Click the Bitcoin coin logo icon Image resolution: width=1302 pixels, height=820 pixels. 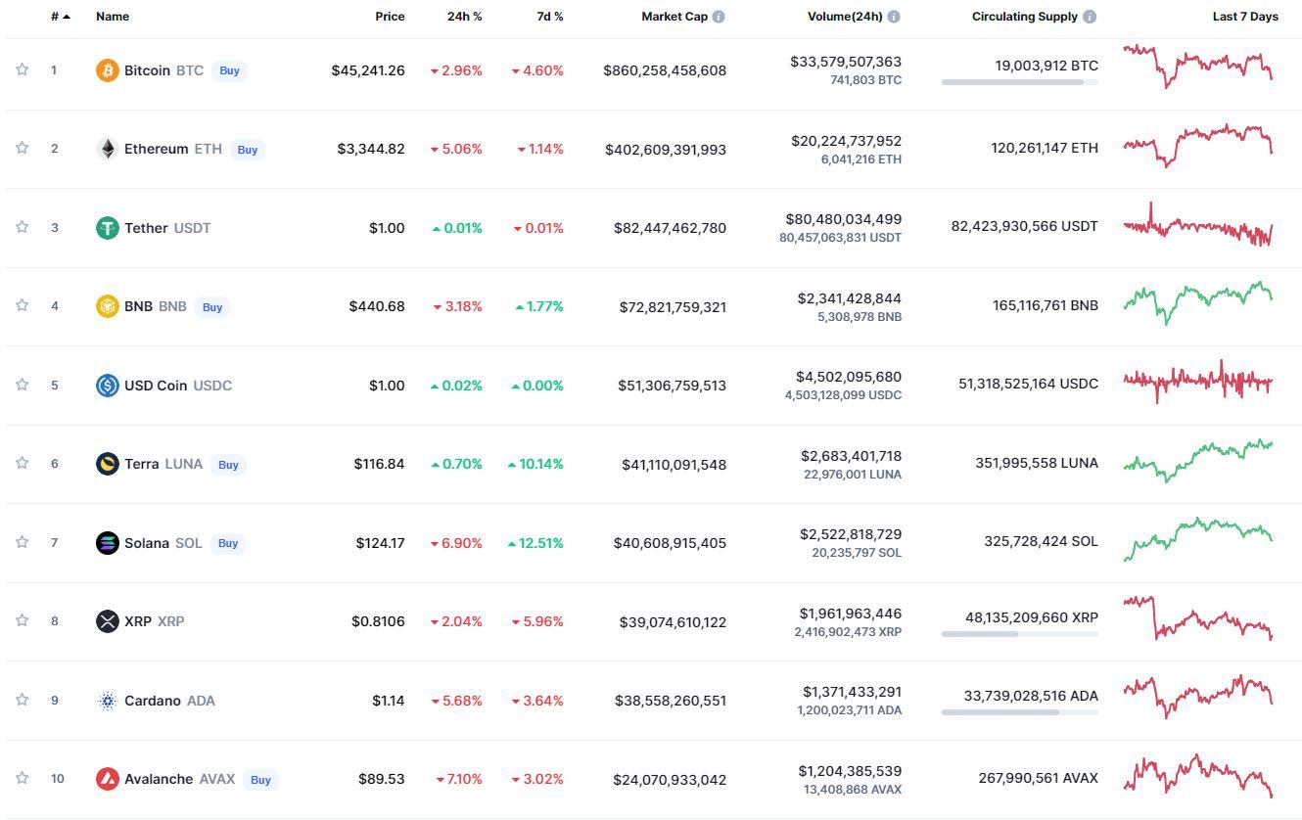tap(107, 70)
